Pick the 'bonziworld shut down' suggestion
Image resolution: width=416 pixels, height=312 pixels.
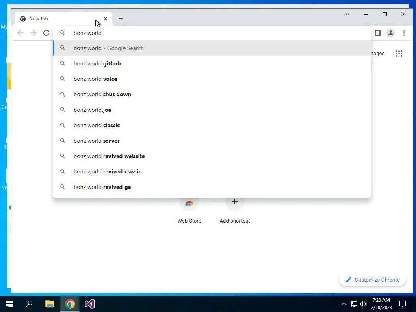tap(212, 94)
